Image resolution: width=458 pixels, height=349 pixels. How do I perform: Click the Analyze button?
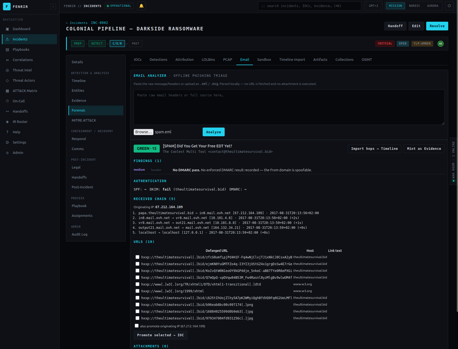[214, 132]
